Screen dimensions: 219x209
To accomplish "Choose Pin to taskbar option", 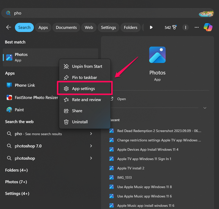I will pos(84,77).
